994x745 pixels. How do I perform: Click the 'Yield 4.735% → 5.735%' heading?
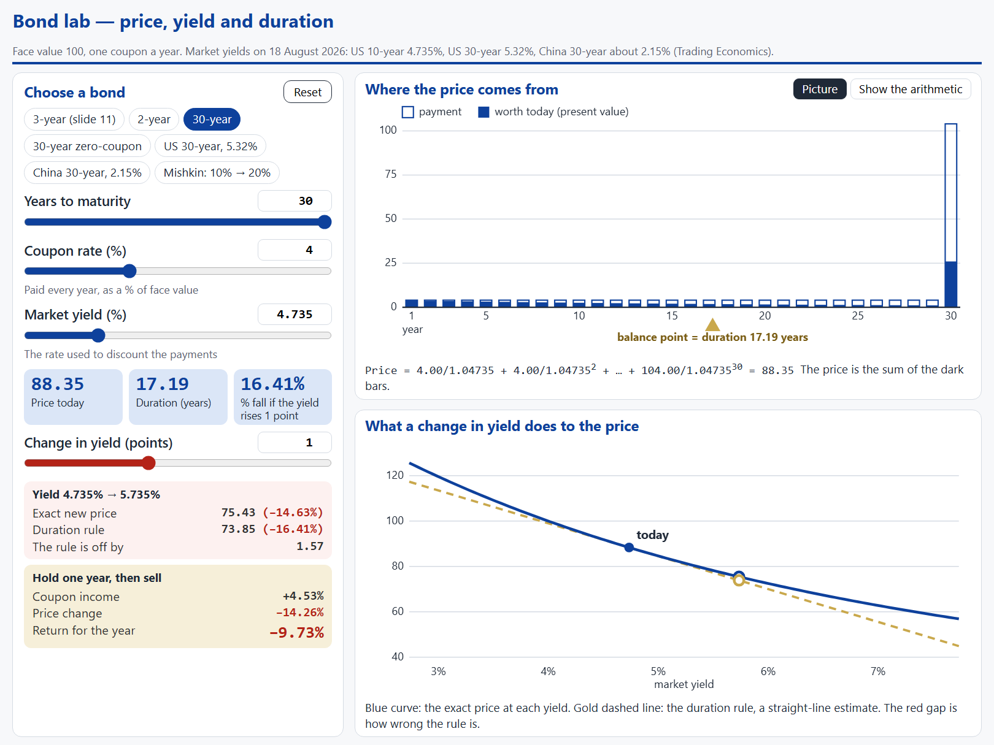pos(96,495)
